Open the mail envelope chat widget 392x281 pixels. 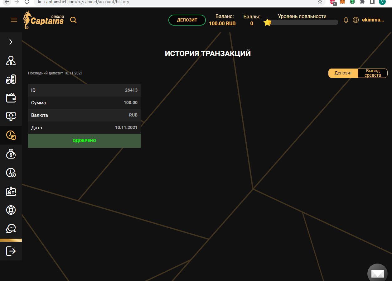(377, 274)
